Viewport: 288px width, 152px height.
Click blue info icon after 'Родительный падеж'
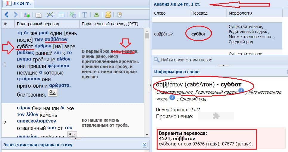coord(241,90)
